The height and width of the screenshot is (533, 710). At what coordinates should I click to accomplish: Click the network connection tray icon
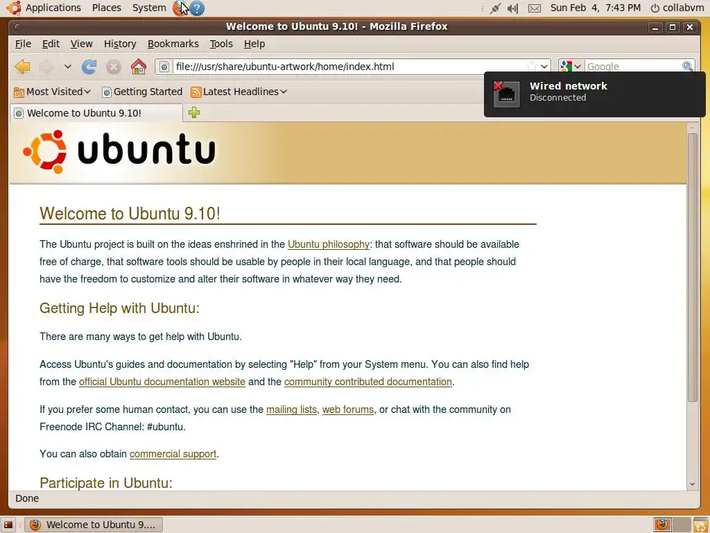pos(495,8)
